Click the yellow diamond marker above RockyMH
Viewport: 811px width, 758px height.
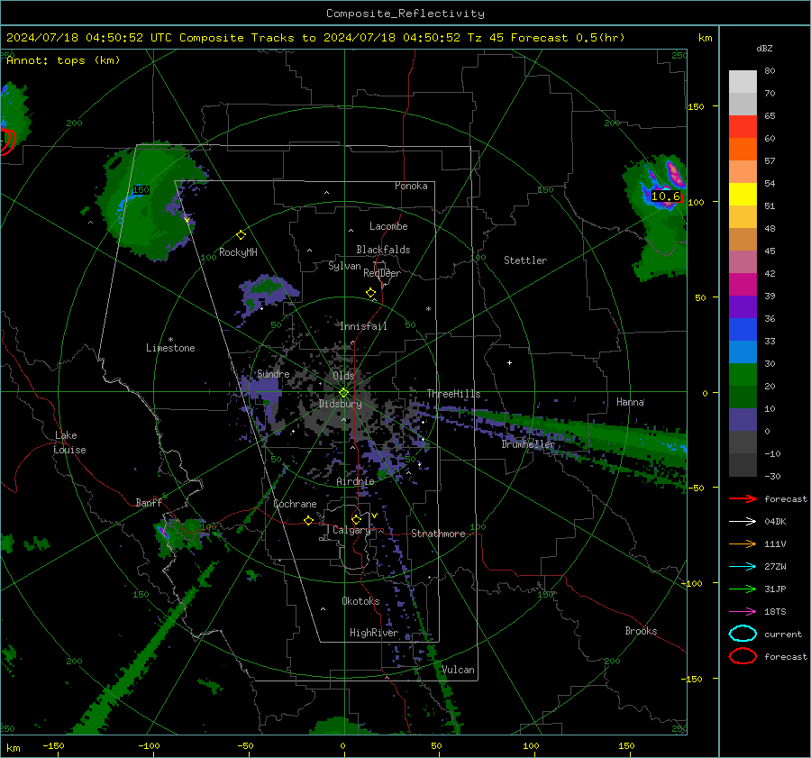point(241,235)
